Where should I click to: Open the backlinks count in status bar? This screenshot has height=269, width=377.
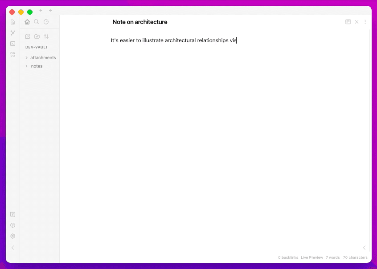pos(288,257)
